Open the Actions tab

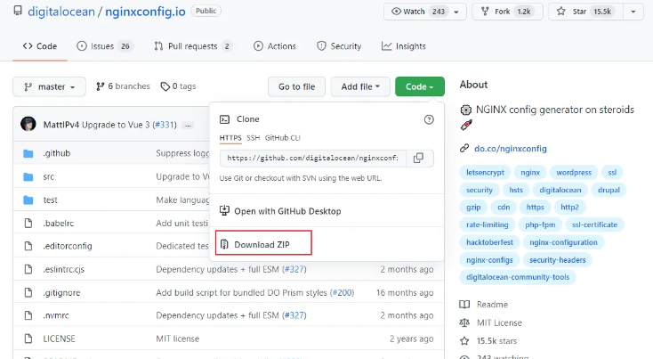pos(275,46)
